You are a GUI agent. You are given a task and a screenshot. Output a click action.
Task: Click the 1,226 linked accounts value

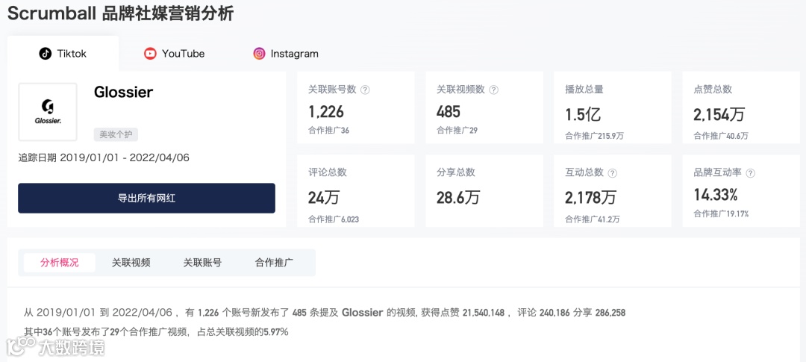[x=326, y=112]
